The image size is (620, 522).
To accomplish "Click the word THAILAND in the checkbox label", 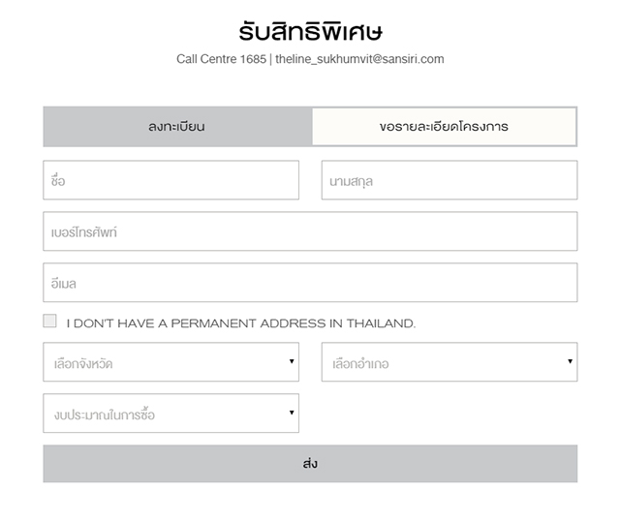I will 379,323.
